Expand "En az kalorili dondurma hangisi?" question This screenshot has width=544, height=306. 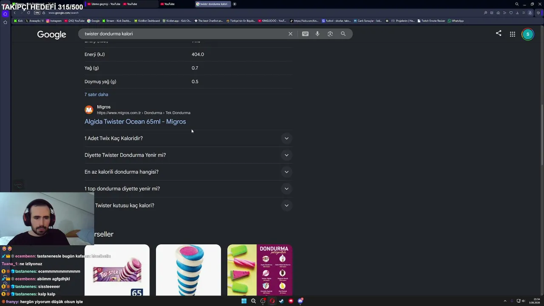[x=188, y=172]
